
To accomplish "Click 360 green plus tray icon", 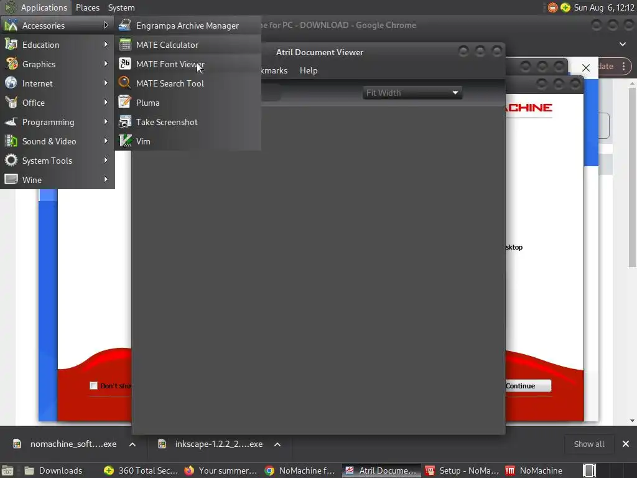I will 565,7.
